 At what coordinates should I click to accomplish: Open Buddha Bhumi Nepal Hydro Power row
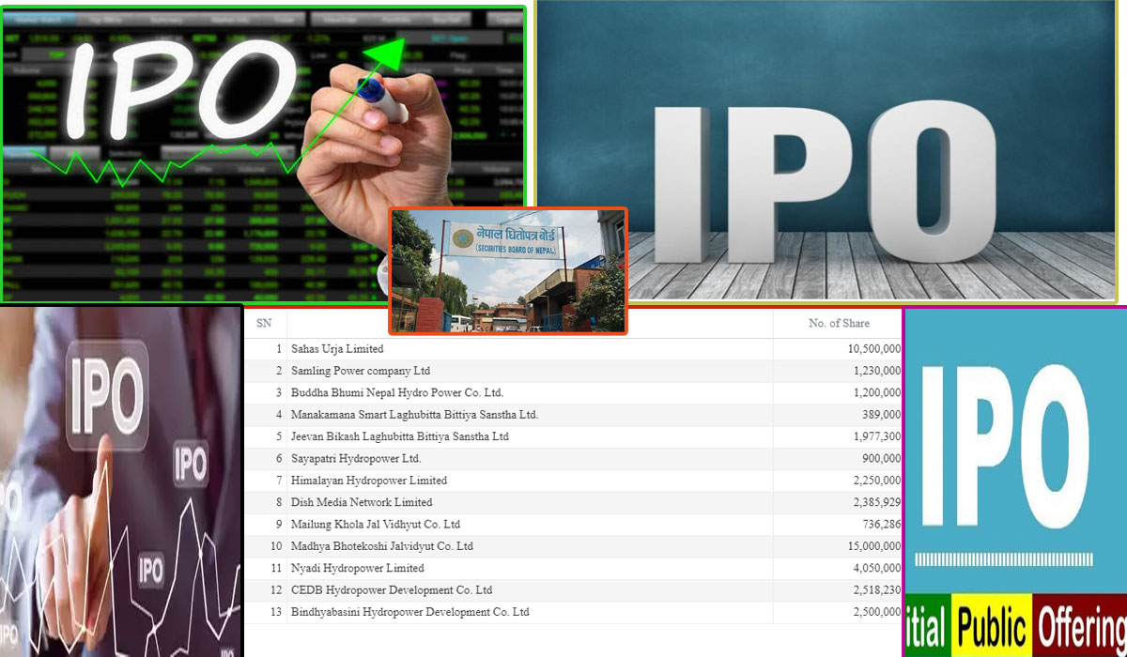[x=397, y=392]
